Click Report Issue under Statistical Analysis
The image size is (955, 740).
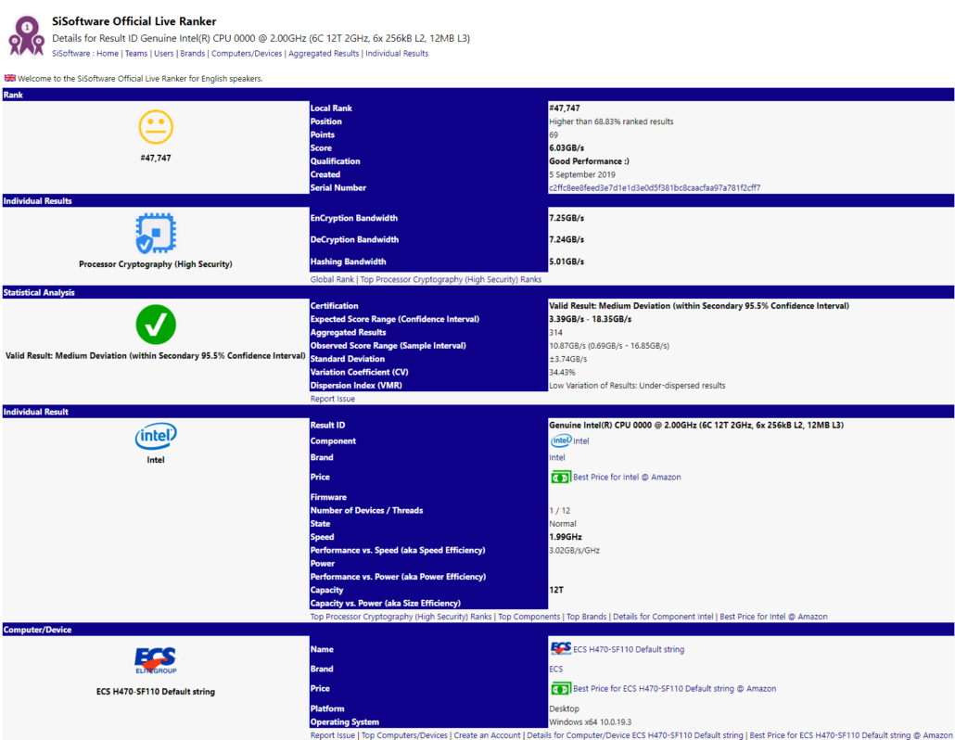click(332, 398)
